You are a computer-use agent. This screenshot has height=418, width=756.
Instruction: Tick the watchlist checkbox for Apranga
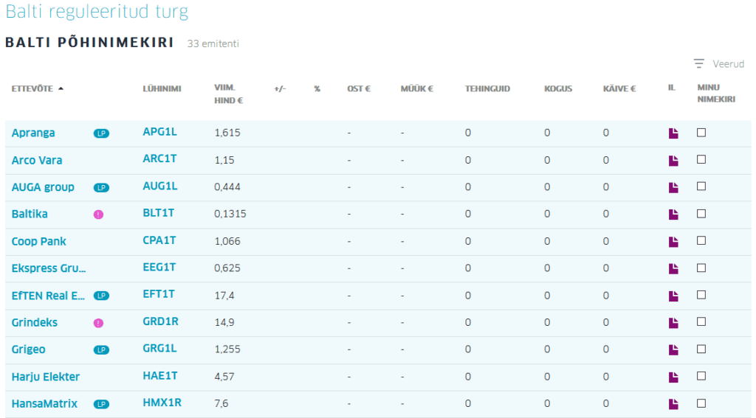click(701, 133)
